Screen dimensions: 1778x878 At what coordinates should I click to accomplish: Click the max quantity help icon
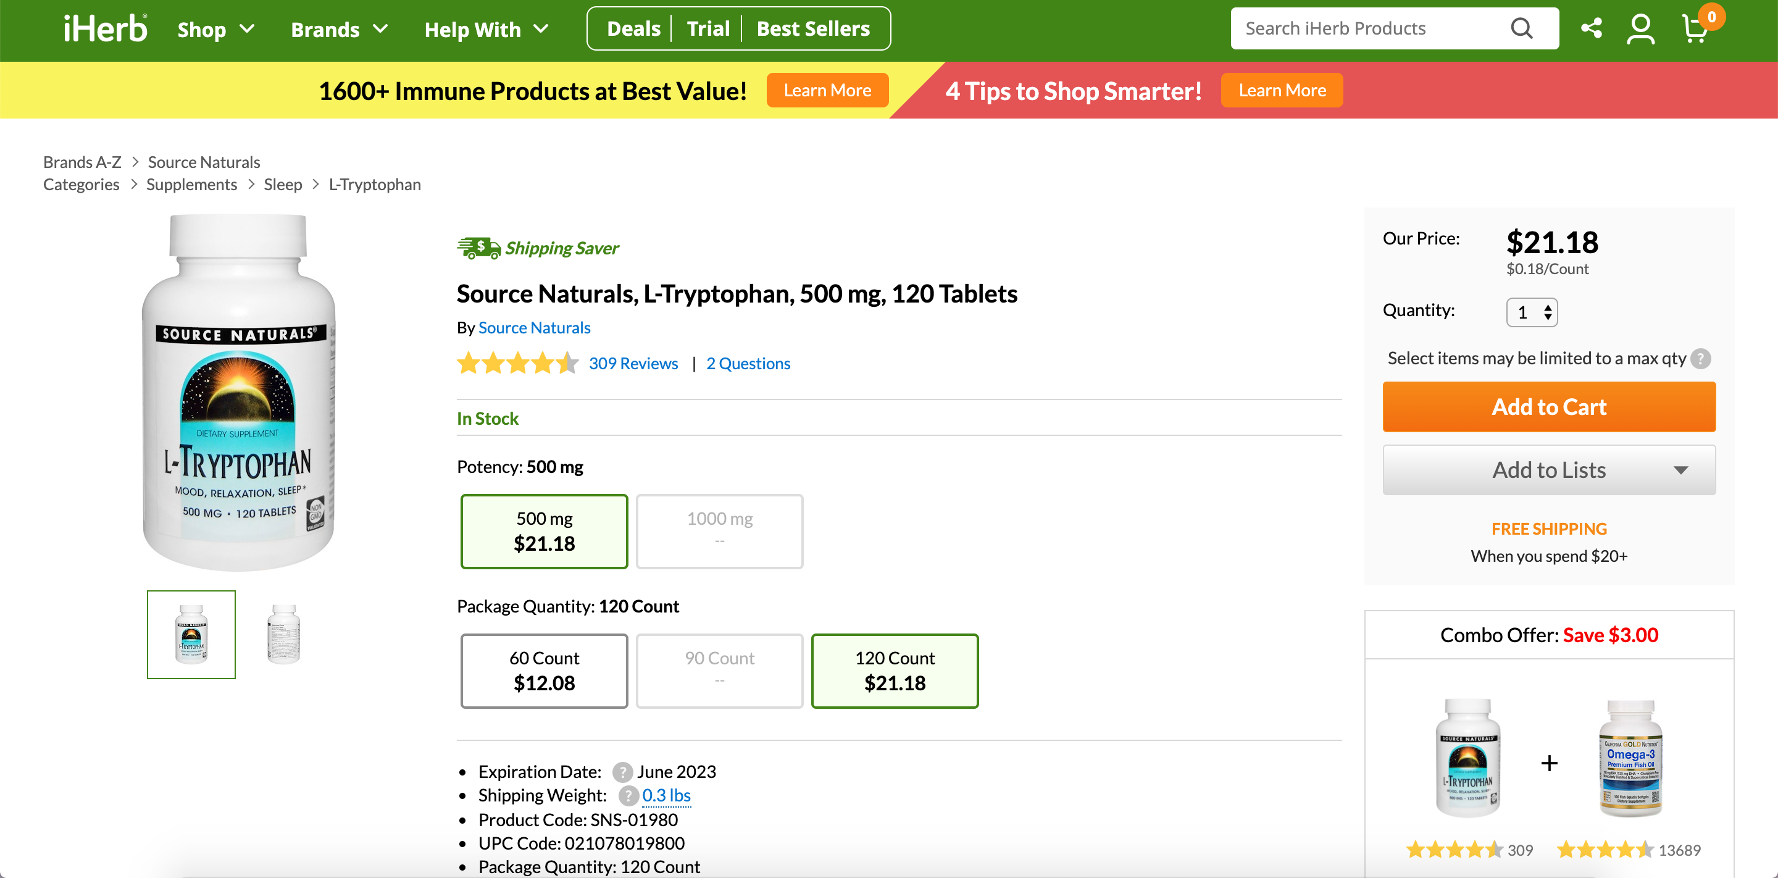pyautogui.click(x=1701, y=359)
